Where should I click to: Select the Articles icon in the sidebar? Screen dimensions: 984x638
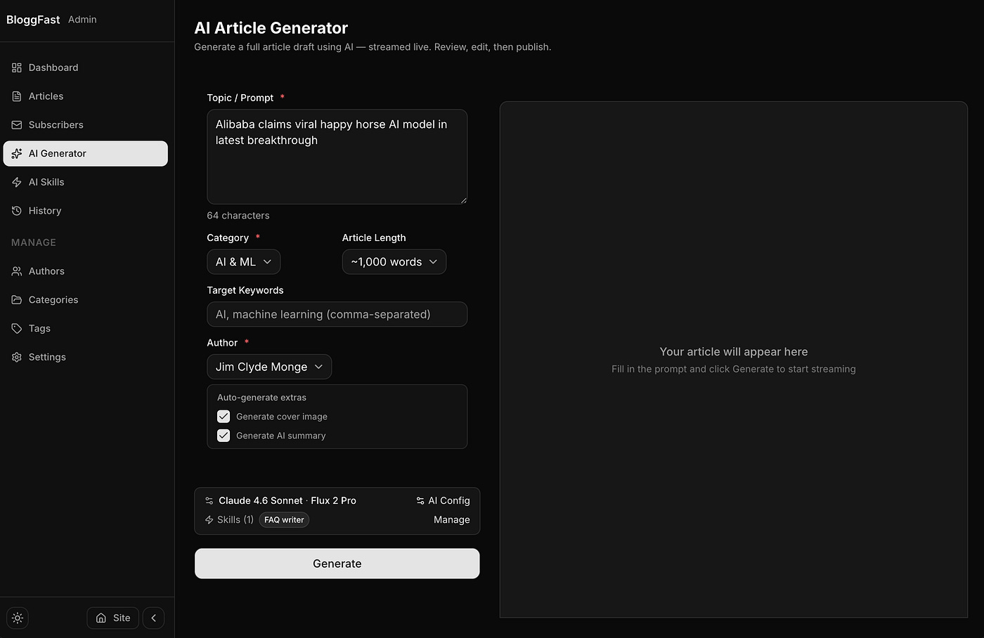tap(15, 96)
